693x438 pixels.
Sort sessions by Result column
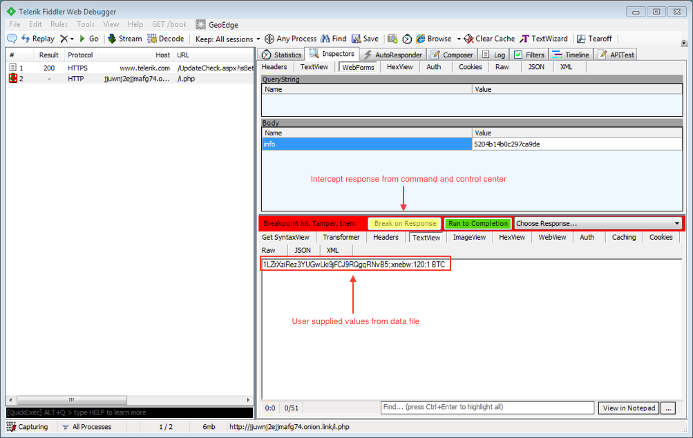point(48,55)
